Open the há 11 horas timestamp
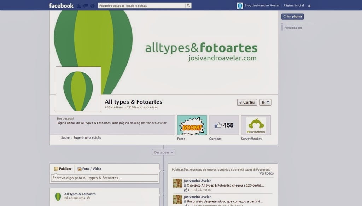 202,190
